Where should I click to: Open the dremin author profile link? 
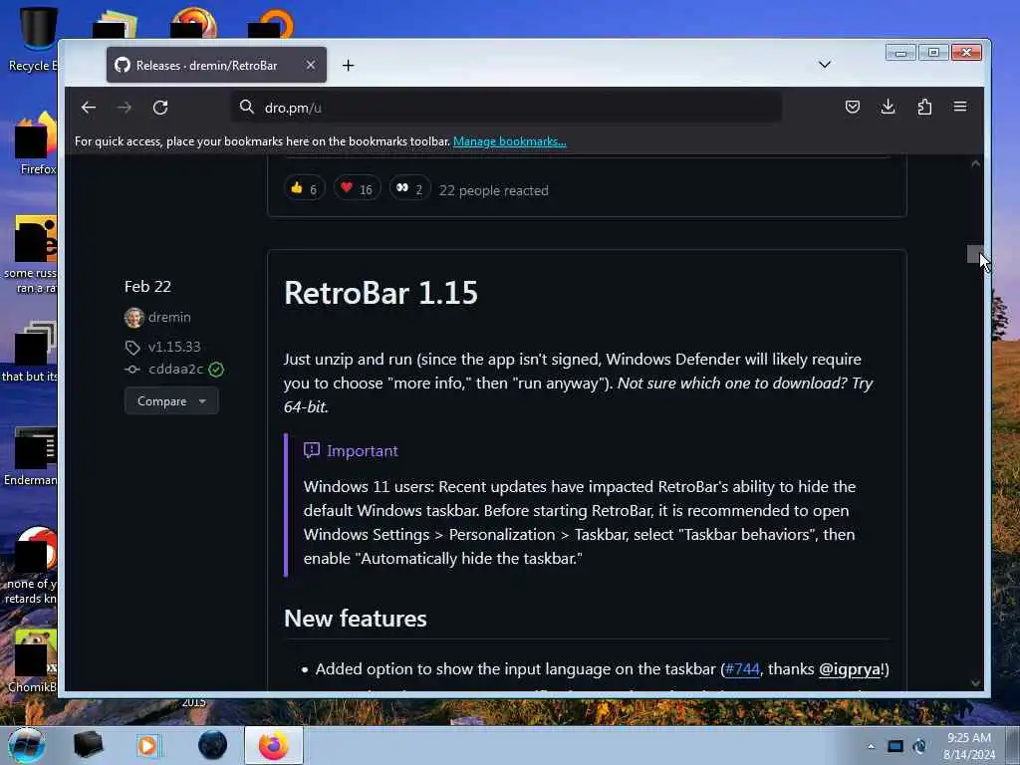(x=169, y=317)
